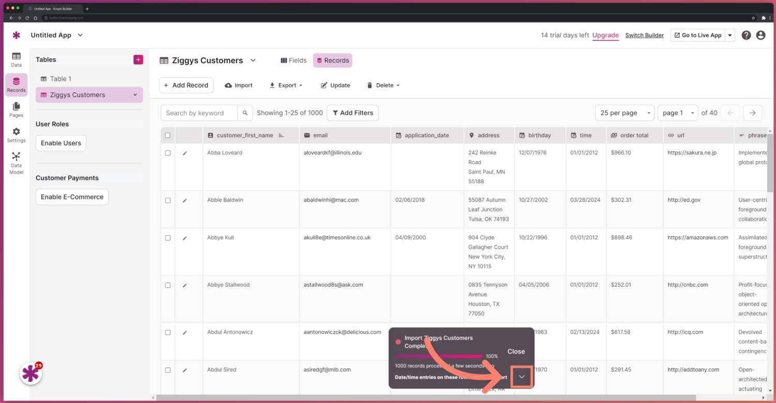Open the 25 per page dropdown
The height and width of the screenshot is (403, 776).
[624, 113]
